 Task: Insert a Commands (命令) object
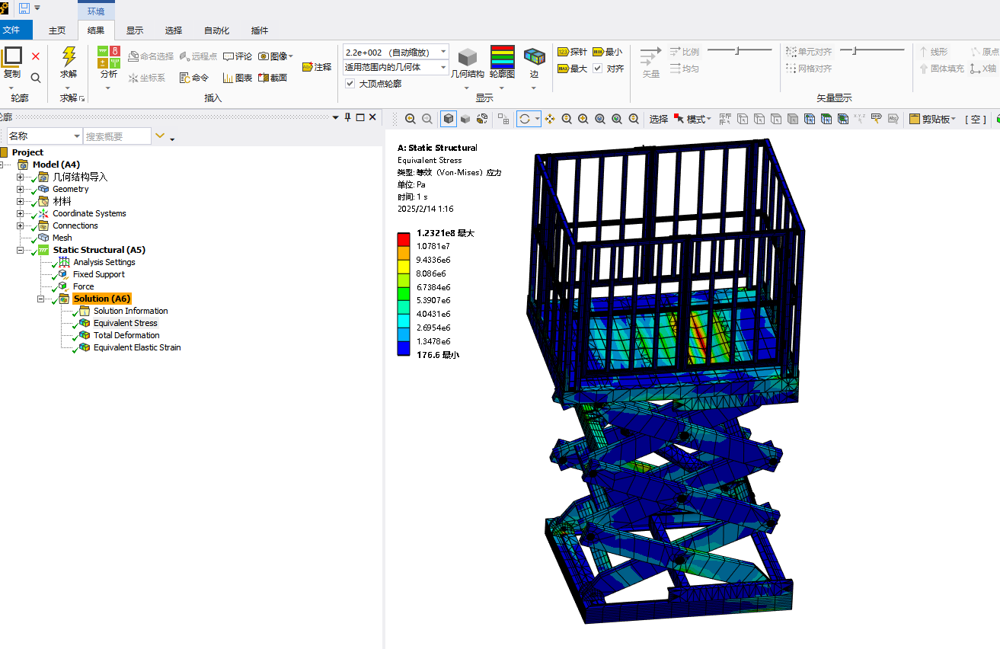[194, 78]
